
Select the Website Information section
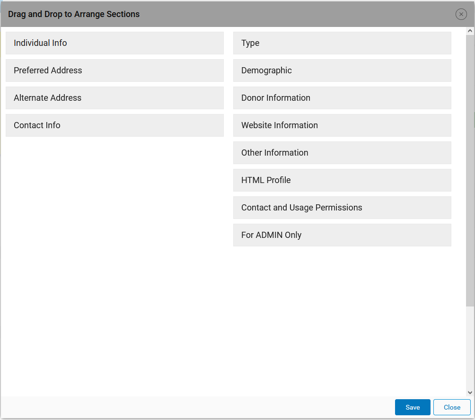click(x=342, y=125)
